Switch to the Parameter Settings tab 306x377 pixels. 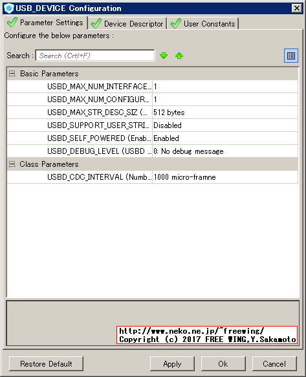(x=45, y=23)
